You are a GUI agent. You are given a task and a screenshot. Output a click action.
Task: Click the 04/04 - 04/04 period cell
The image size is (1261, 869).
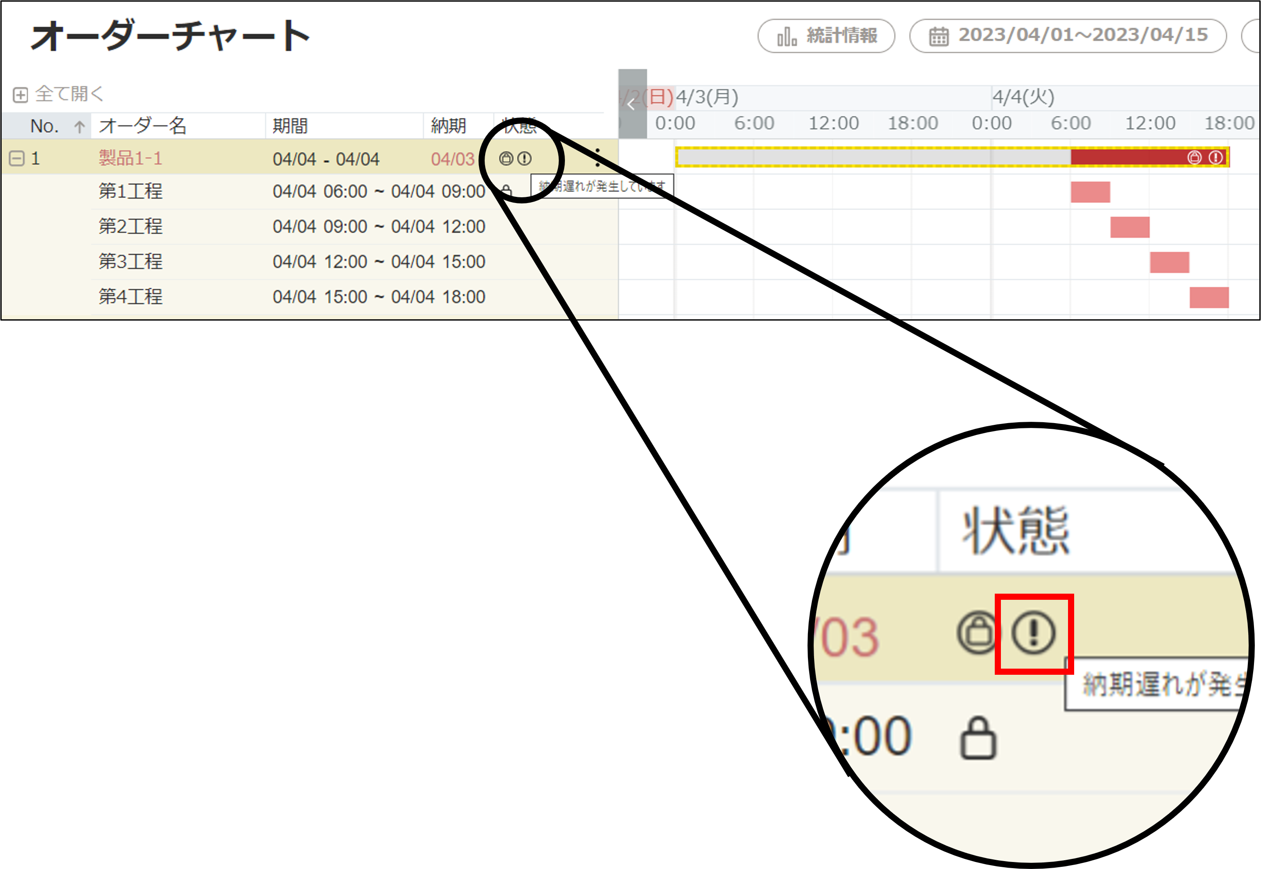coord(326,159)
